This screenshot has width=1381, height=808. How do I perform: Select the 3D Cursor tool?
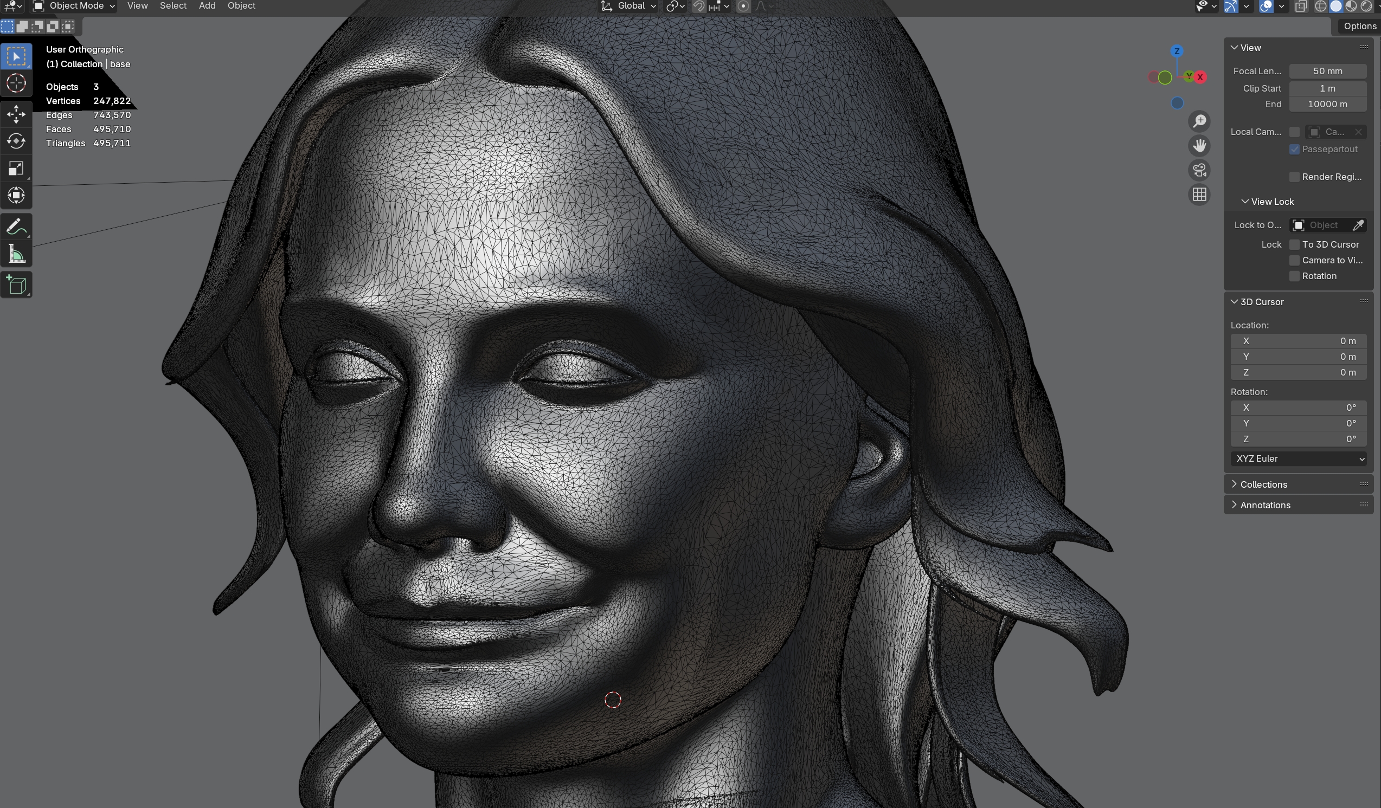[16, 83]
